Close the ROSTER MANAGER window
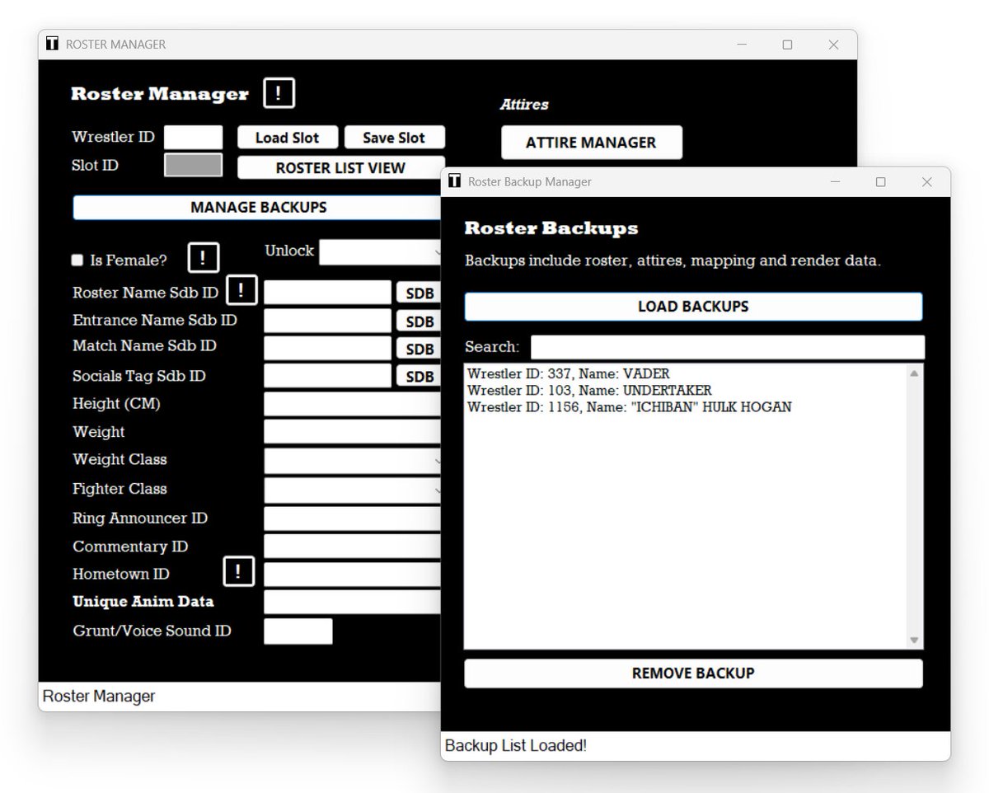989x793 pixels. [x=833, y=45]
